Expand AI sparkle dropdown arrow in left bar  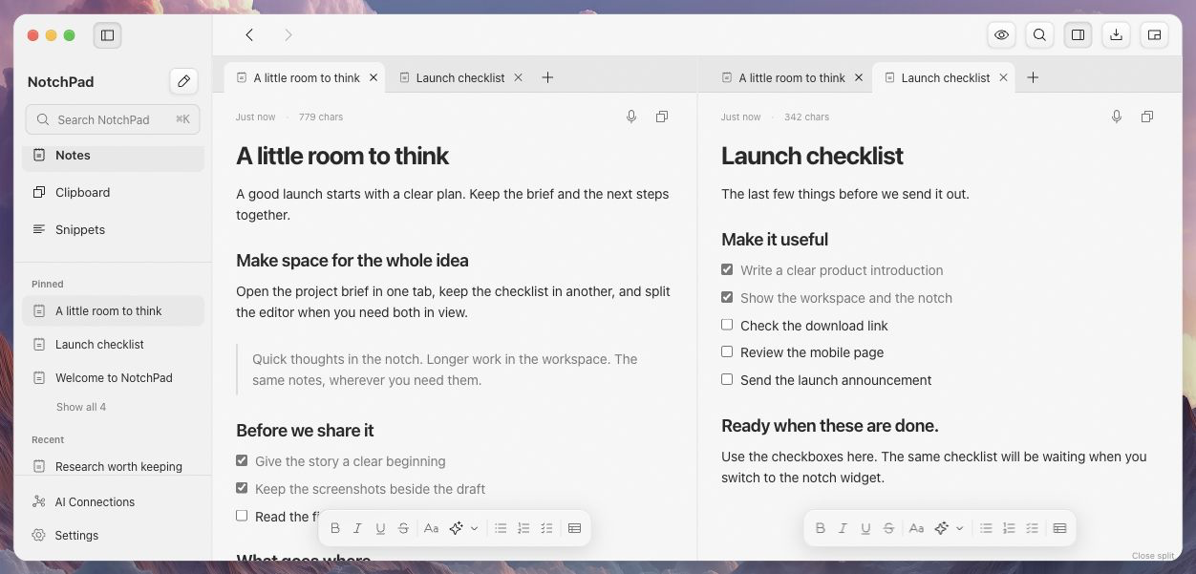point(474,528)
